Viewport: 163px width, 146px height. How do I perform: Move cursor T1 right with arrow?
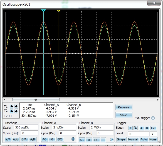click(x=16, y=106)
